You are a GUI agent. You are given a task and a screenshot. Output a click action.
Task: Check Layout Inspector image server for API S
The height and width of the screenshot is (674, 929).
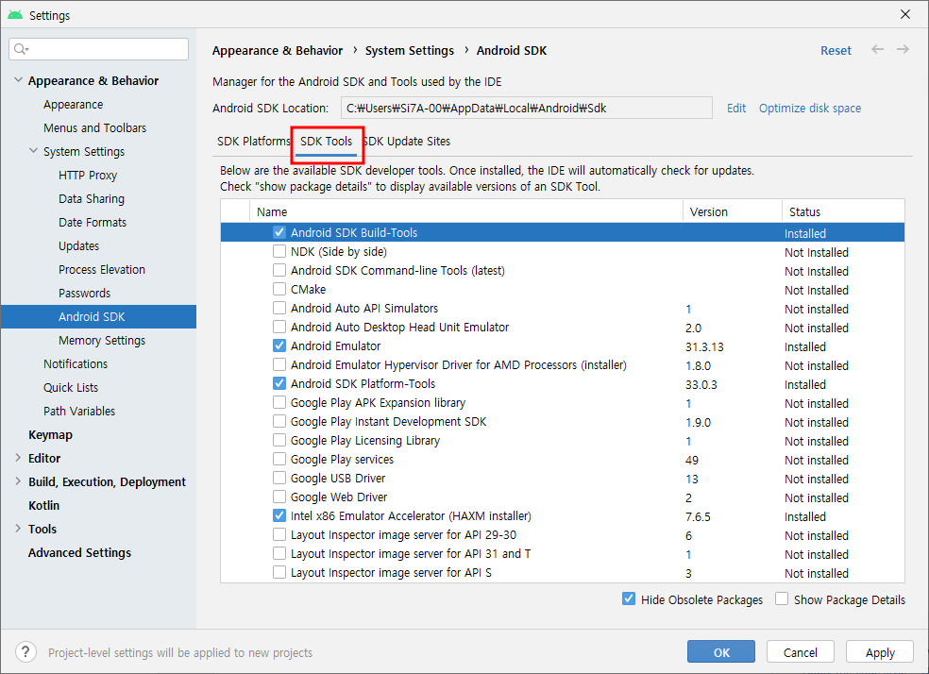click(279, 573)
